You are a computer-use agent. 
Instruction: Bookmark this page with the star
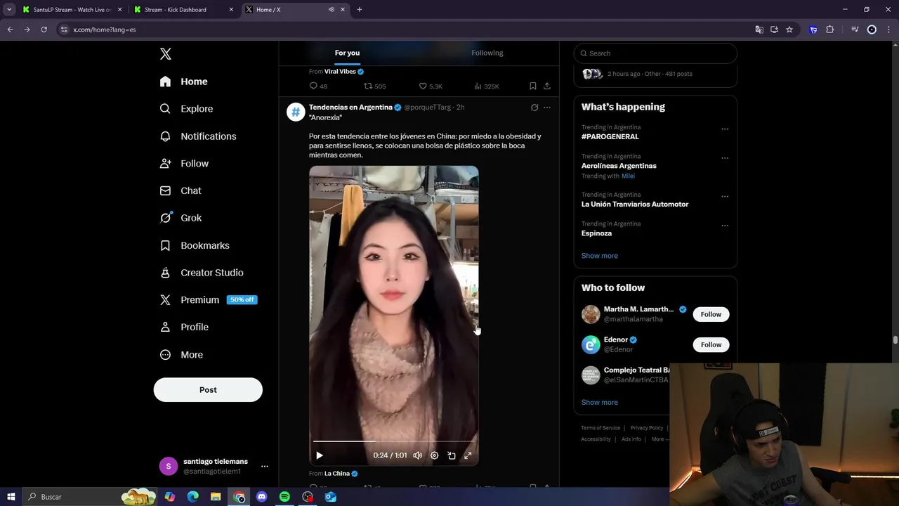click(789, 30)
